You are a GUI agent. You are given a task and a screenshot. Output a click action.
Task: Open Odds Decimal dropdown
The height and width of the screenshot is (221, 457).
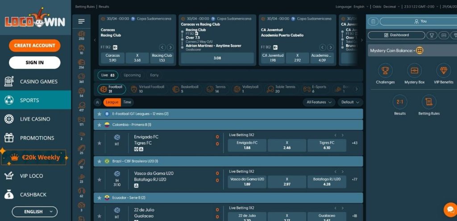point(386,7)
